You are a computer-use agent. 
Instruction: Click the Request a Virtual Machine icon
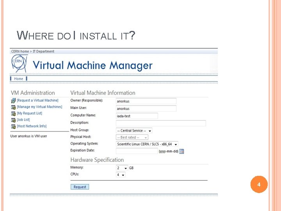click(13, 101)
